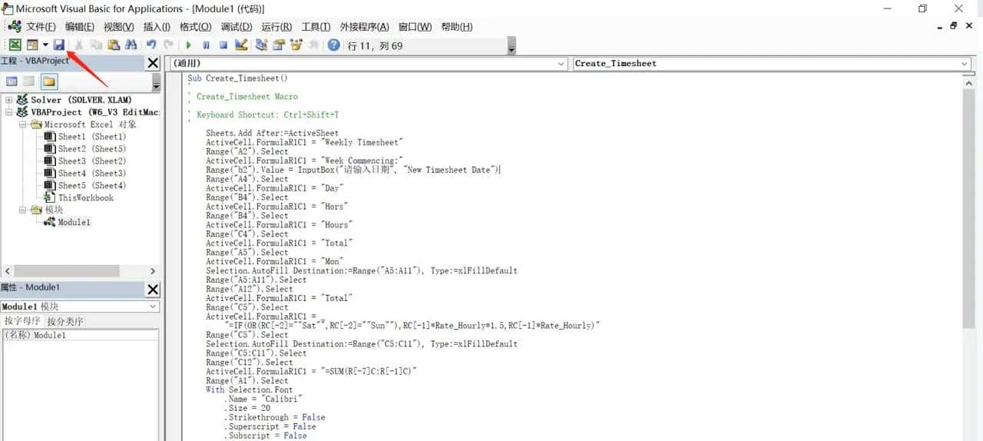
Task: Click the Save icon in the toolbar
Action: click(59, 45)
